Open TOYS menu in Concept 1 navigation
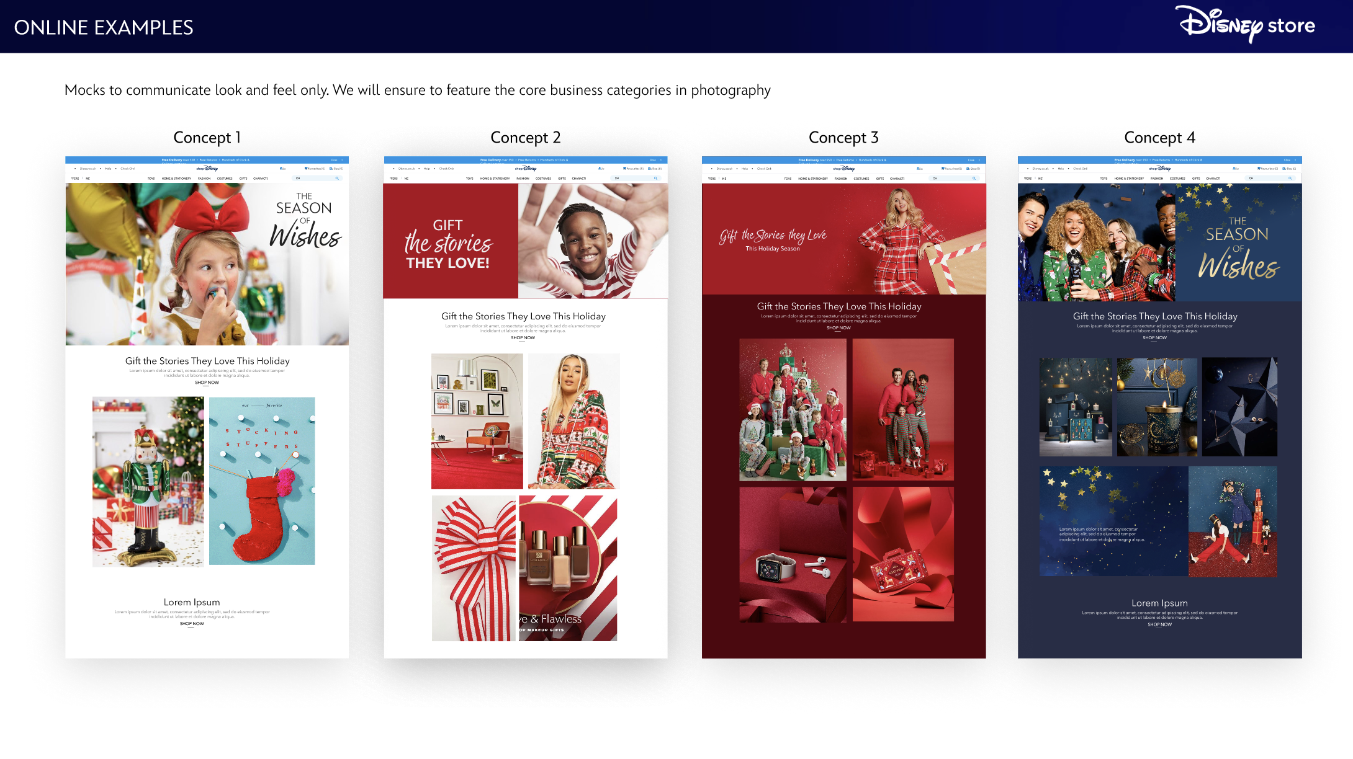Image resolution: width=1353 pixels, height=759 pixels. (x=151, y=179)
